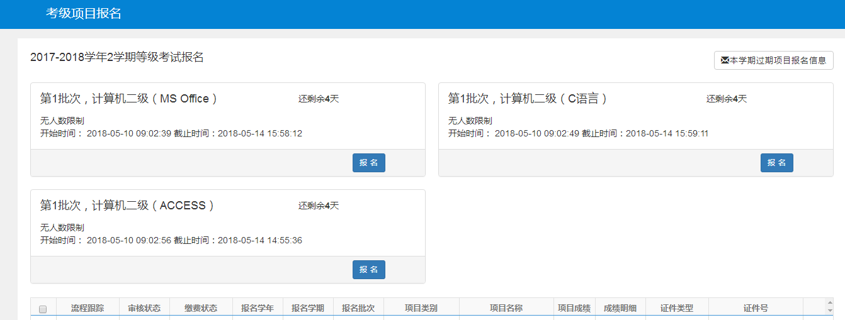845x320 pixels.
Task: Click the 第1批次 计算机二级 MS Office card title
Action: tap(129, 99)
